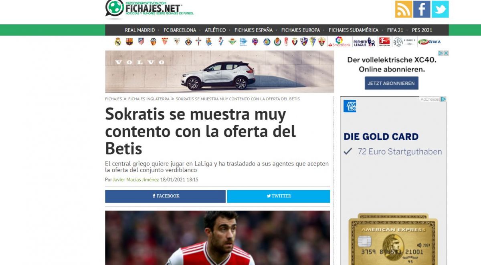Open the Twitter icon in the header
This screenshot has height=265, width=481.
tap(440, 9)
